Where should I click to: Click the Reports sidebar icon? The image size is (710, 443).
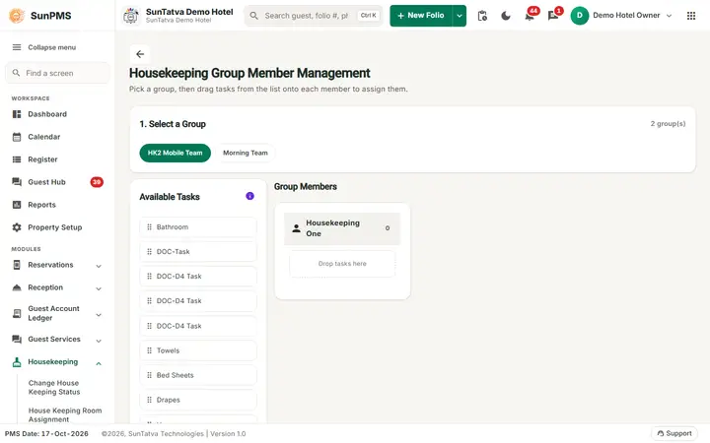click(x=17, y=205)
